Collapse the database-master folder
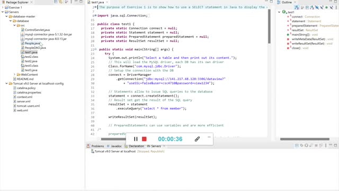Viewport: 339px width, 191px height. click(x=6, y=16)
